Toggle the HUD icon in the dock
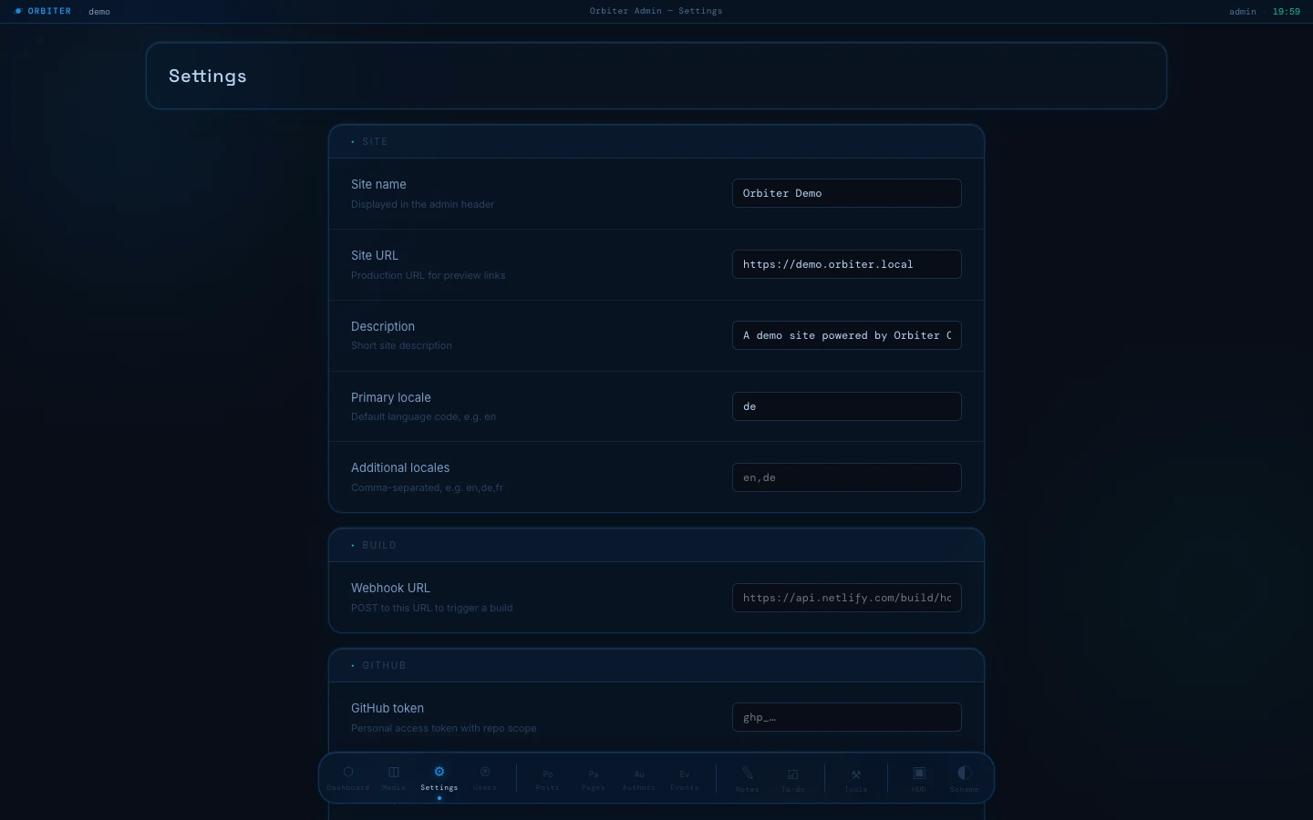The width and height of the screenshot is (1313, 820). pos(919,779)
